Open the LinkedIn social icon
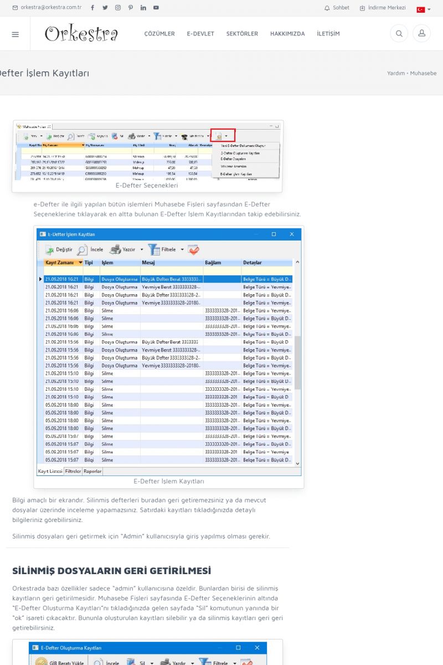Viewport: 443px width, 665px height. tap(143, 8)
